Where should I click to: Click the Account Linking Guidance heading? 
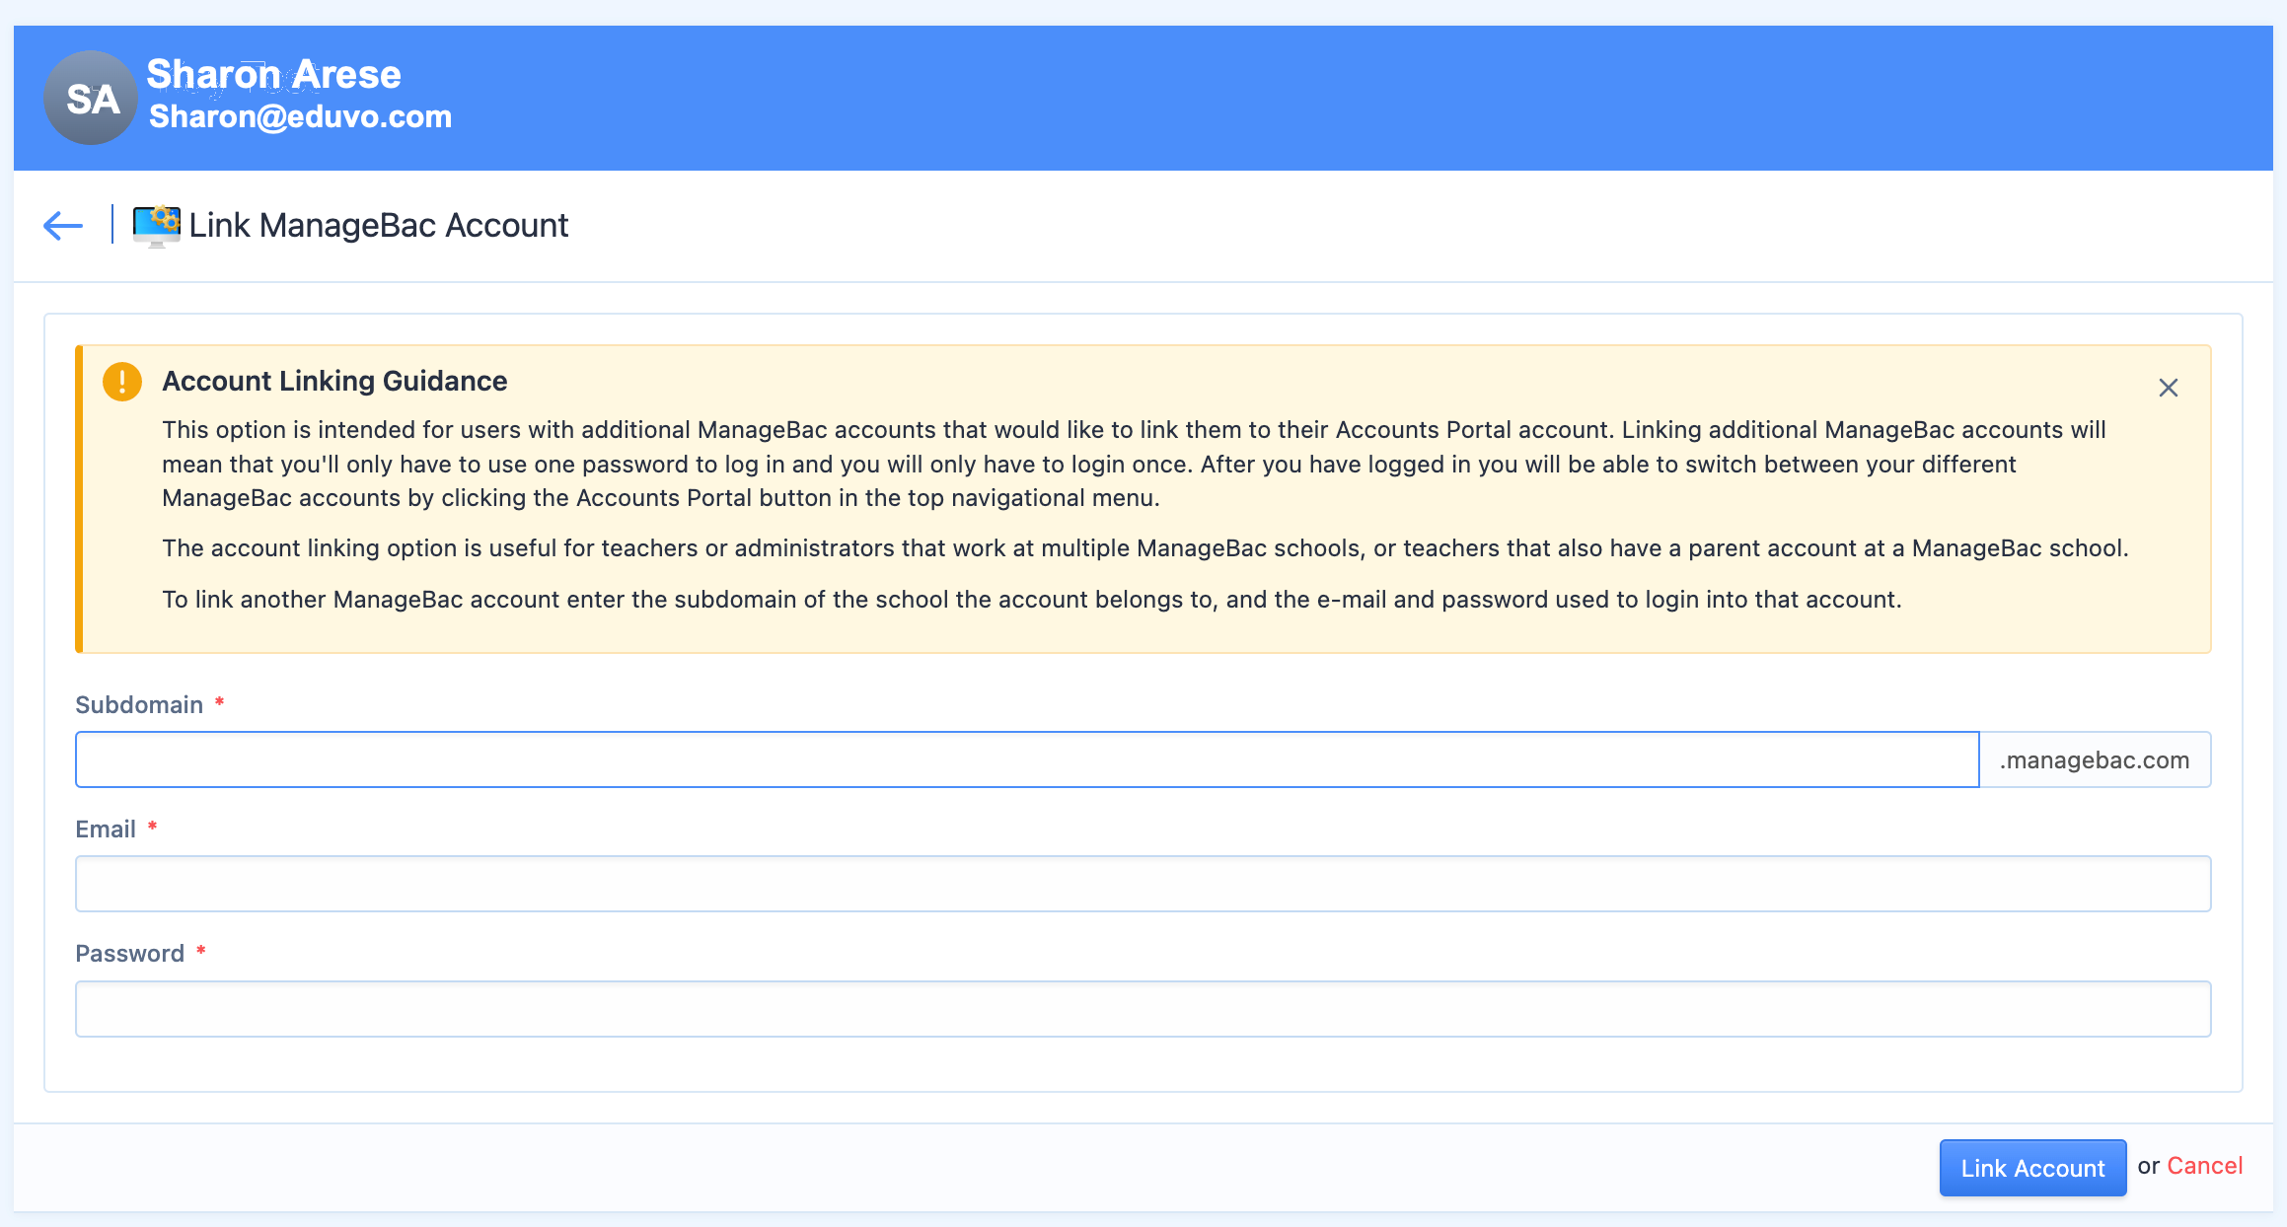pos(334,381)
